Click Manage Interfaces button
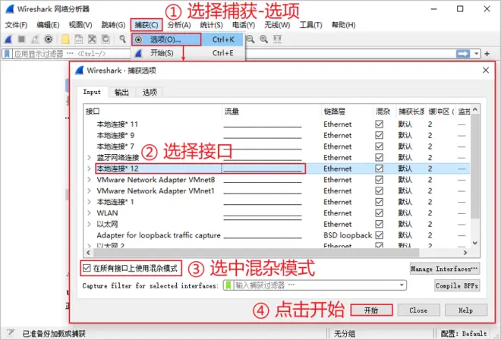Screen dimensions: 501x340 click(x=444, y=269)
